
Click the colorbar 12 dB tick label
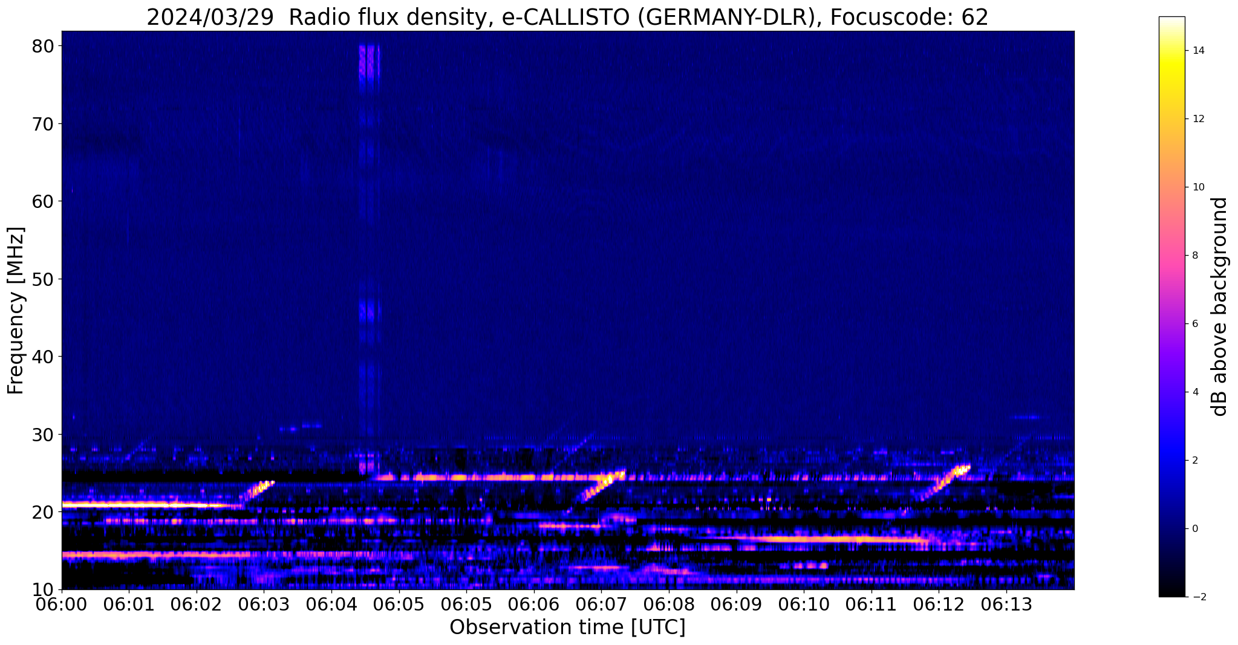point(1198,119)
